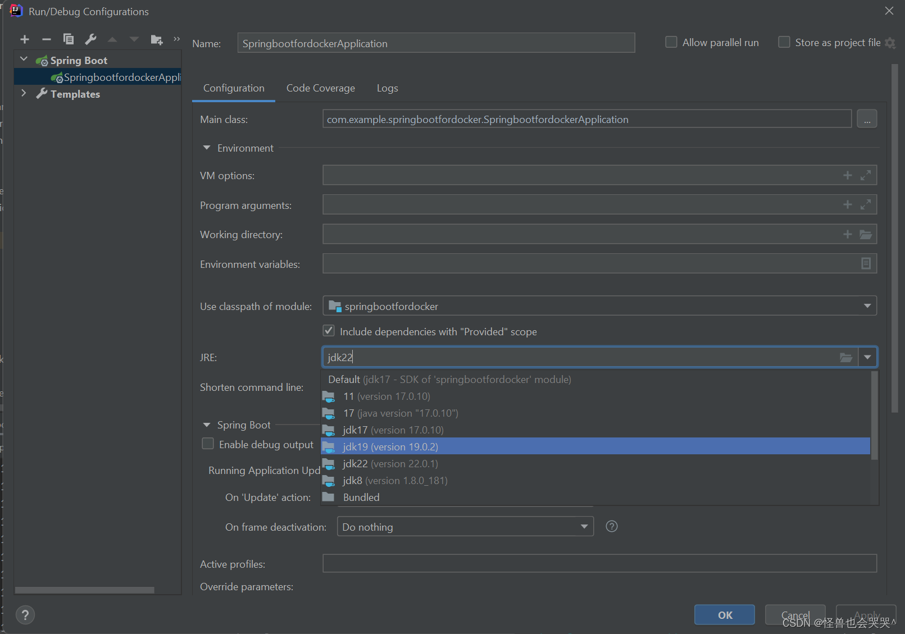Collapse the Environment section
The width and height of the screenshot is (905, 634).
coord(207,148)
